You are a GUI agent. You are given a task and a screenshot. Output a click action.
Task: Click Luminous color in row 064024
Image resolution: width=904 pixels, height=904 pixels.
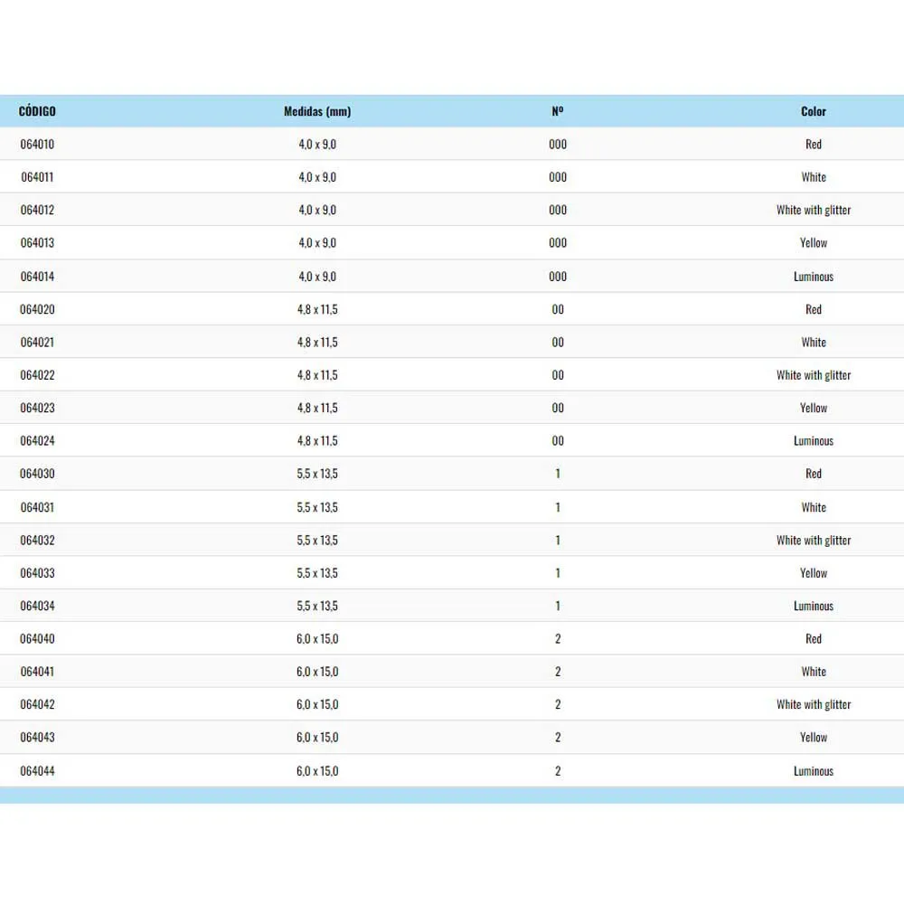814,441
